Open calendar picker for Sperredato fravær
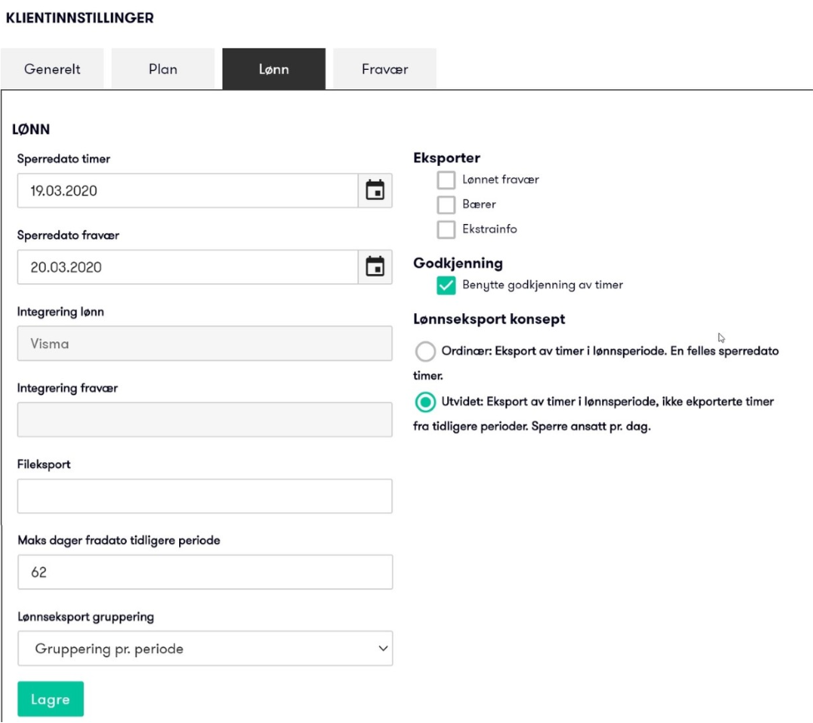The width and height of the screenshot is (813, 723). point(375,267)
